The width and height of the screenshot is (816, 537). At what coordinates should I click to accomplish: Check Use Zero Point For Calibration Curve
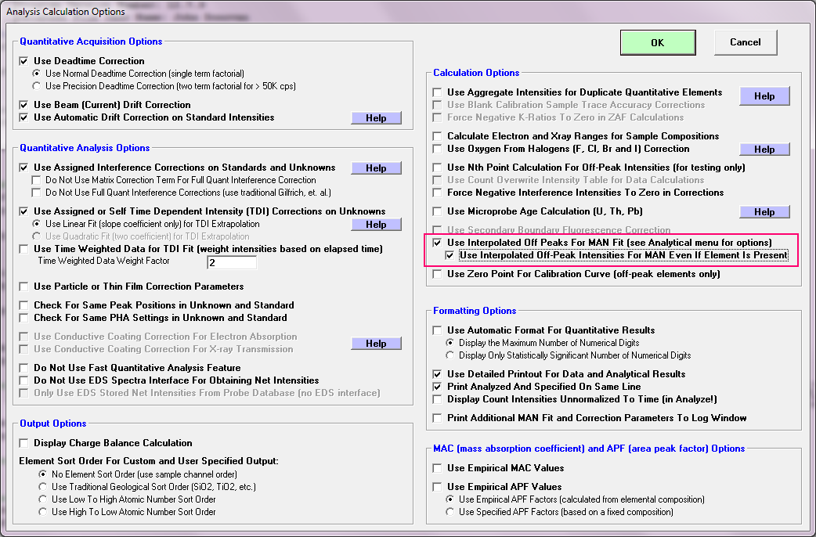click(438, 274)
